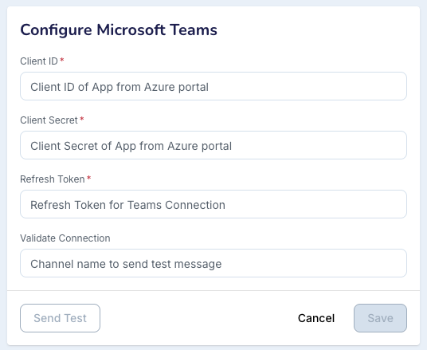Select the Refresh Token input field
The height and width of the screenshot is (350, 427).
213,204
